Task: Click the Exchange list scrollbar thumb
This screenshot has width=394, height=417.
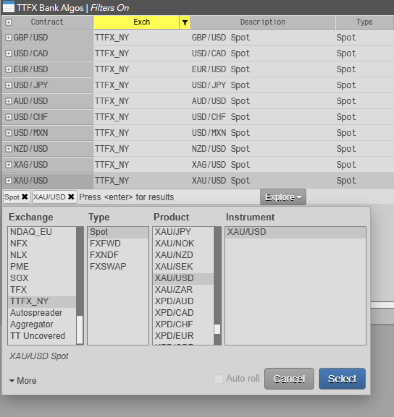Action: [x=80, y=330]
